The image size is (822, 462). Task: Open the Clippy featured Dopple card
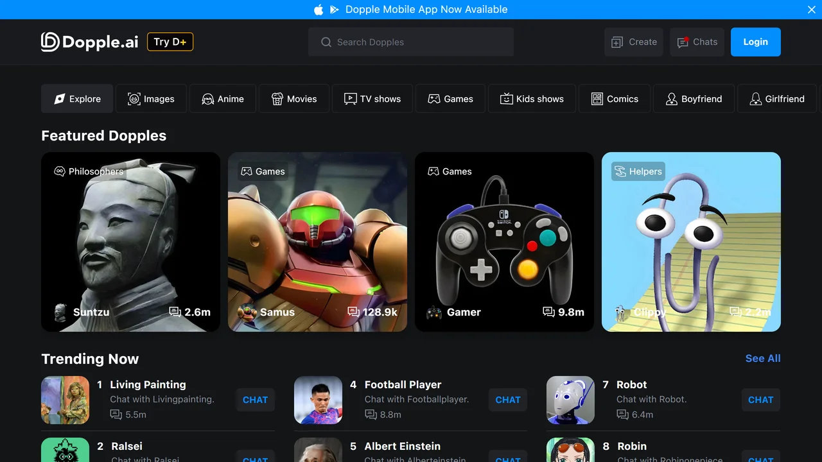point(691,242)
